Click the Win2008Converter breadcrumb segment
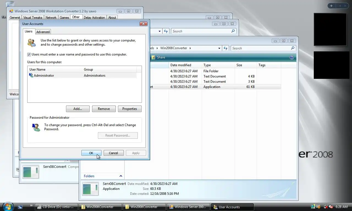This screenshot has width=352, height=211. pos(174,48)
